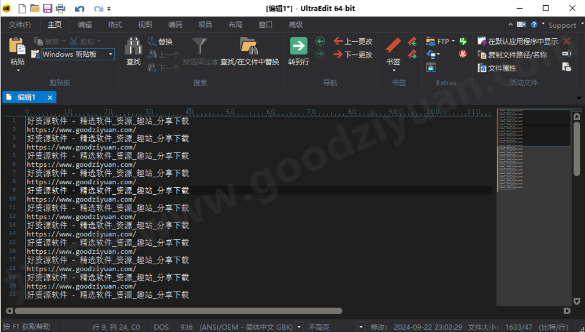Click the document minimap preview
The width and height of the screenshot is (585, 332).
(533, 207)
